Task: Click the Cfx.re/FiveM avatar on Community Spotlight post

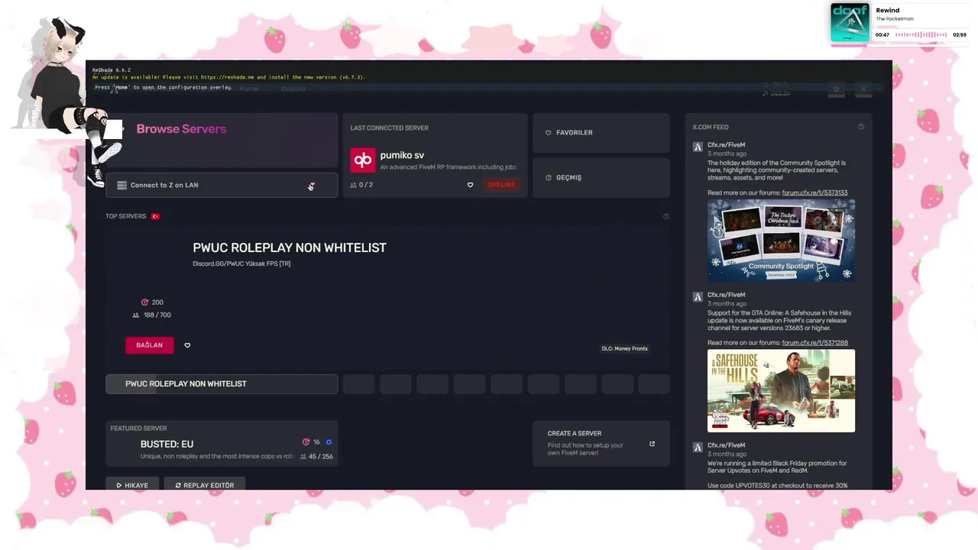Action: (x=698, y=147)
